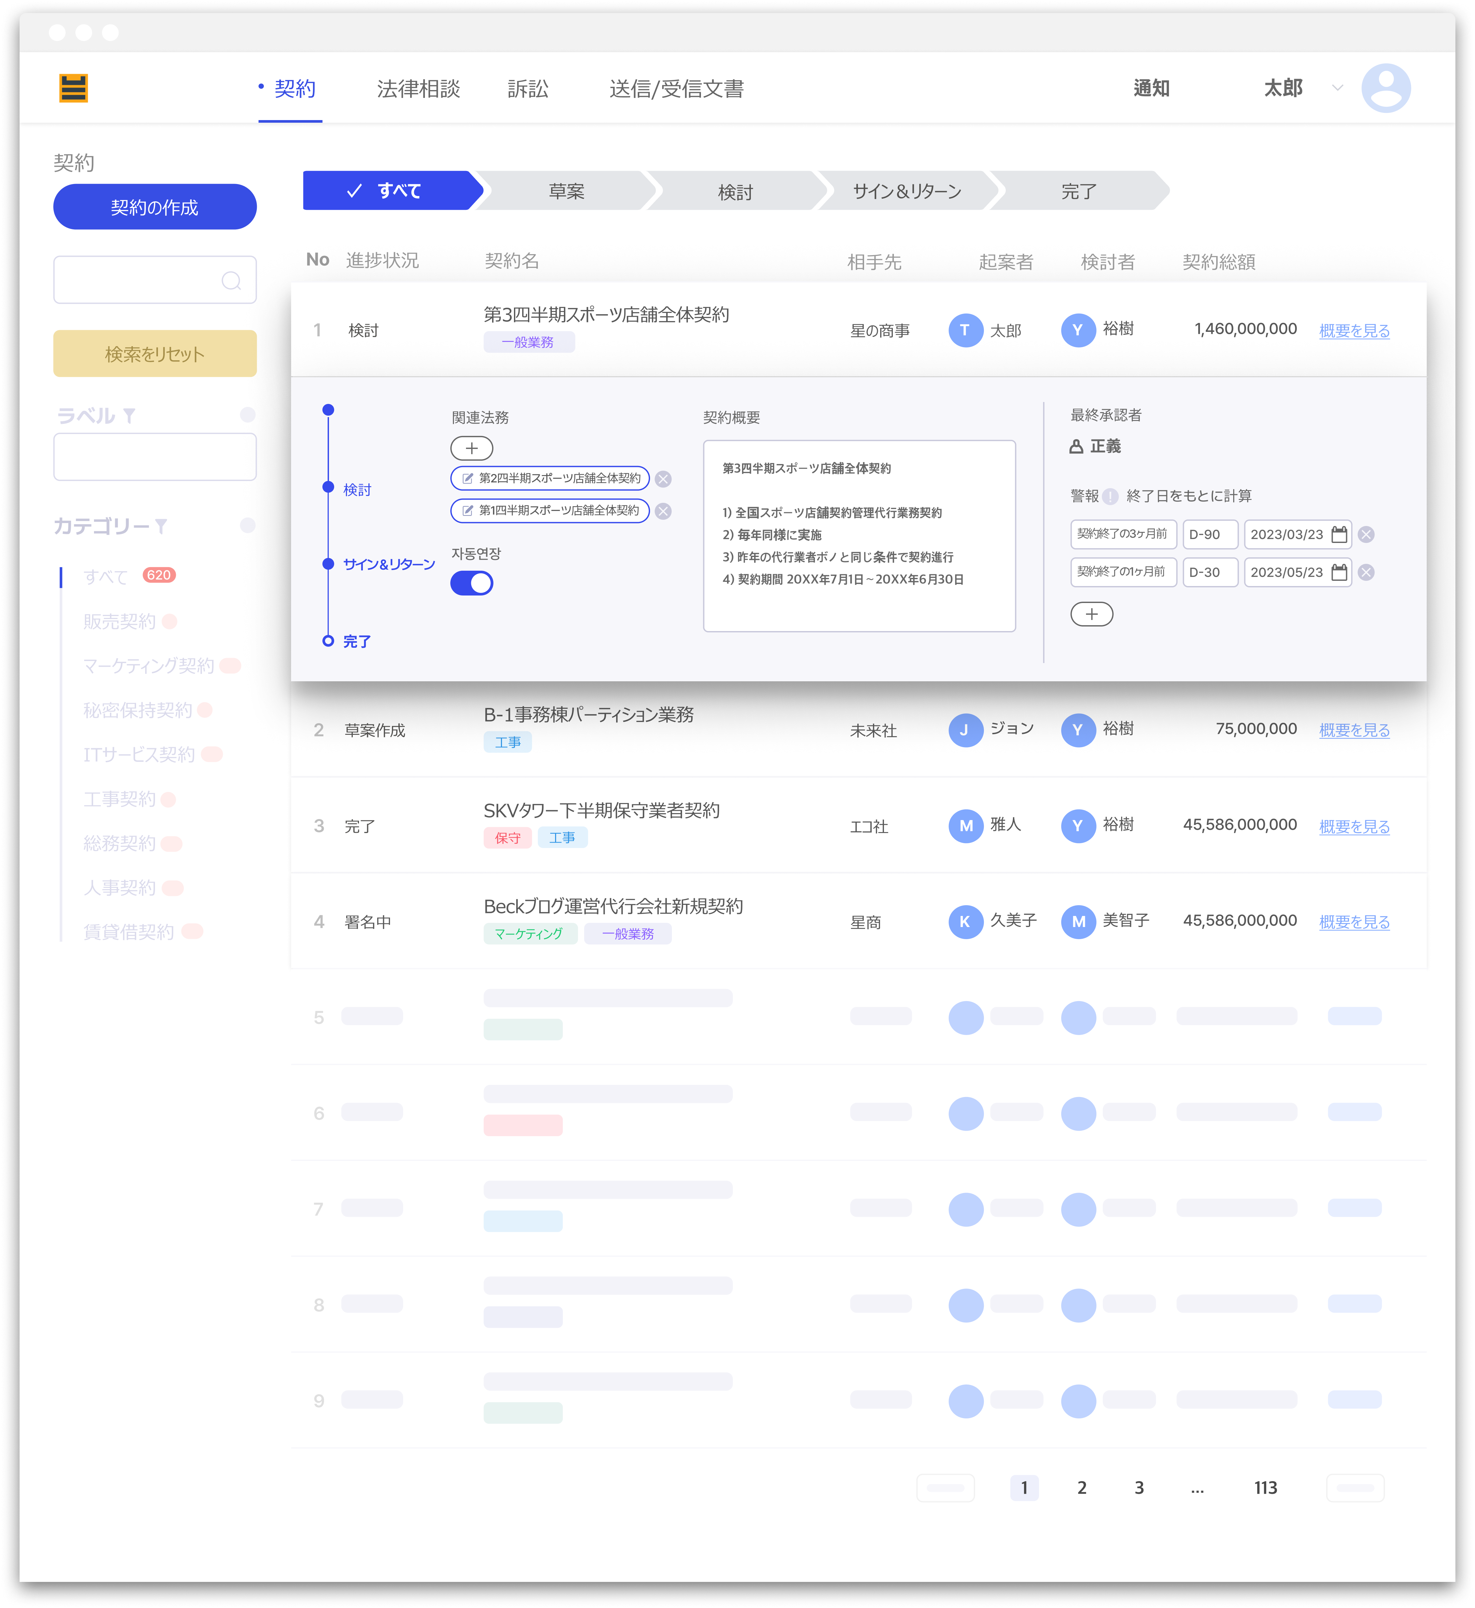Remove the 第1四半期スポーツ店舗全体契約 related item
1475x1608 pixels.
pyautogui.click(x=663, y=512)
